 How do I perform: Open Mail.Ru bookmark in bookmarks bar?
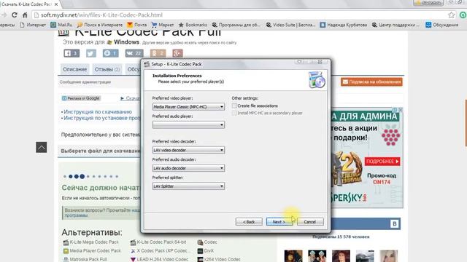click(x=61, y=25)
